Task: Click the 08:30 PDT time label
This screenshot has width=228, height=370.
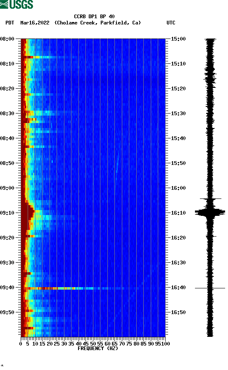Action: pyautogui.click(x=7, y=113)
